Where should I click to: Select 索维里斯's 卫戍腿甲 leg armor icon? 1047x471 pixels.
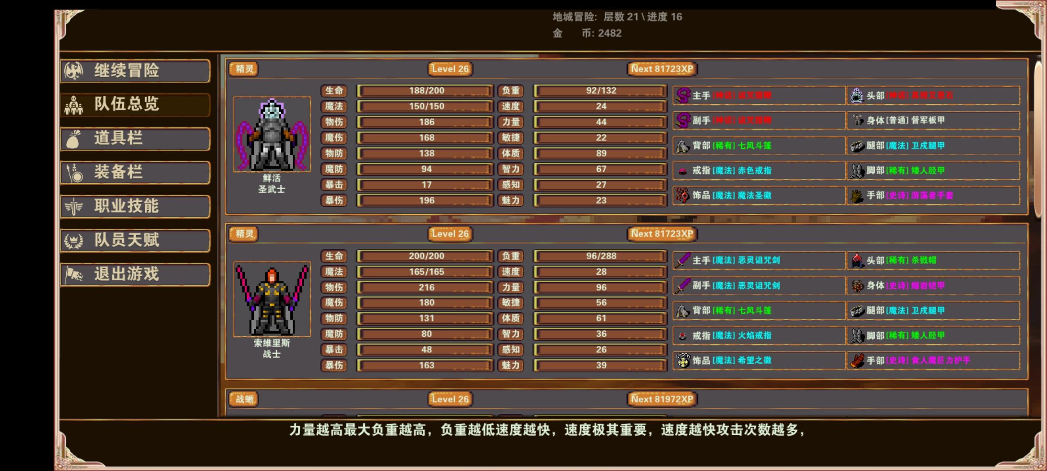(857, 311)
